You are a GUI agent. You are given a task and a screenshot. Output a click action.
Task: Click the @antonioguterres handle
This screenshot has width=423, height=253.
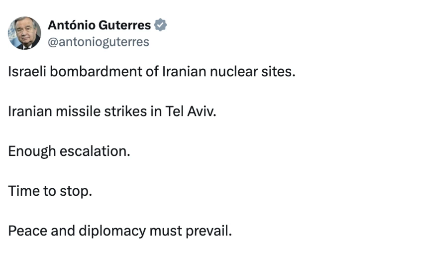(99, 42)
